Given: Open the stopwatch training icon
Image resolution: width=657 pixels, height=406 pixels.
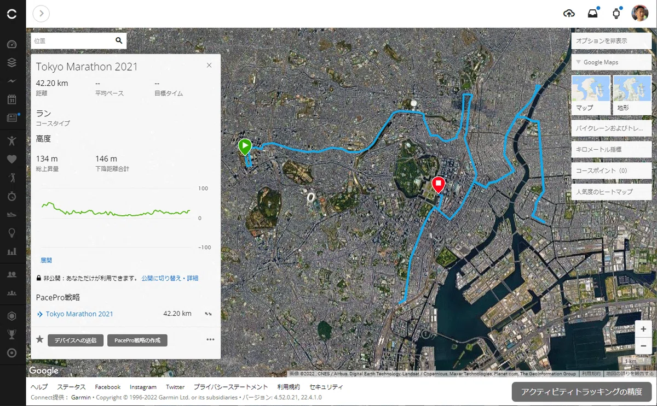Looking at the screenshot, I should pos(11,196).
